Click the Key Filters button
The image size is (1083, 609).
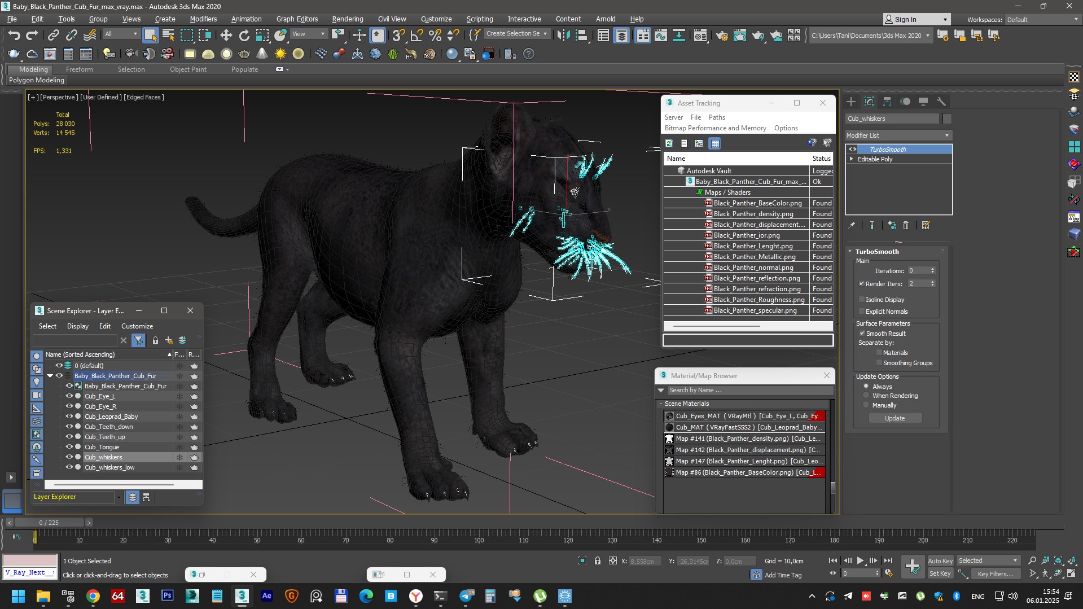click(996, 574)
